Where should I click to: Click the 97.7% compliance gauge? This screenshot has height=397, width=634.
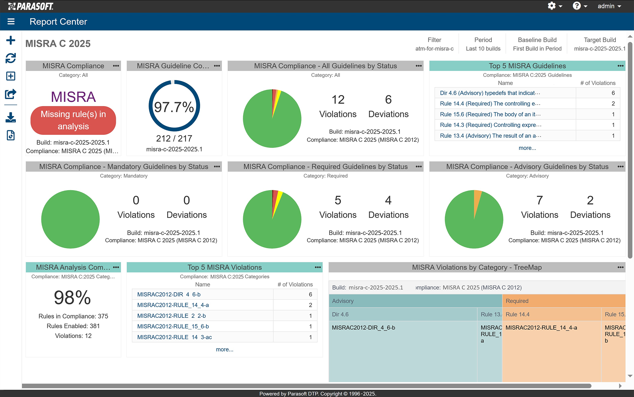pyautogui.click(x=174, y=106)
